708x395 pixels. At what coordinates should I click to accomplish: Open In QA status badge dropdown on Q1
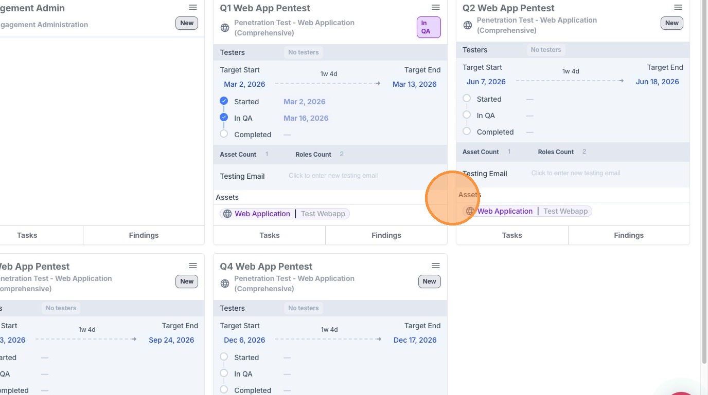pos(428,27)
